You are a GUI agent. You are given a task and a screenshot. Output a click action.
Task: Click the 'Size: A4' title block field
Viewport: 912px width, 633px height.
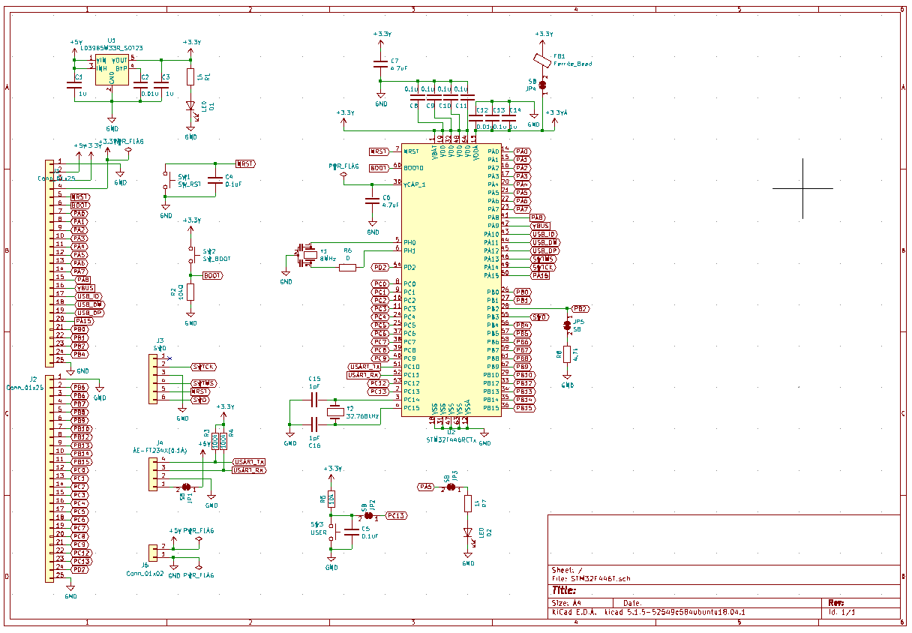pyautogui.click(x=567, y=603)
